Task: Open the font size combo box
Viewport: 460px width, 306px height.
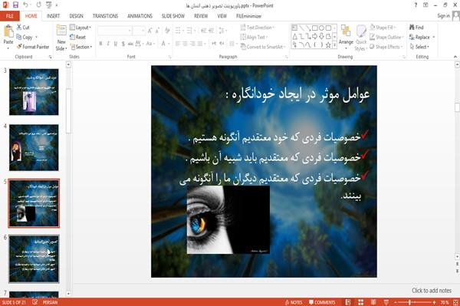Action: point(139,31)
